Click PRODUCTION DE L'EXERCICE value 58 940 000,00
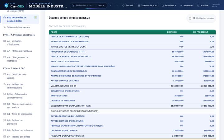The height and width of the screenshot is (140, 224). [x=178, y=52]
